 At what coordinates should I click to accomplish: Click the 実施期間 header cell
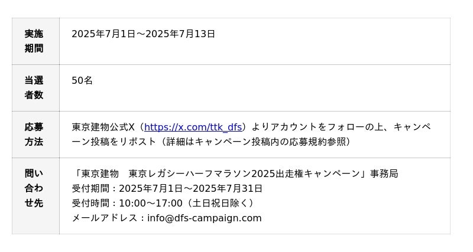[x=34, y=41]
